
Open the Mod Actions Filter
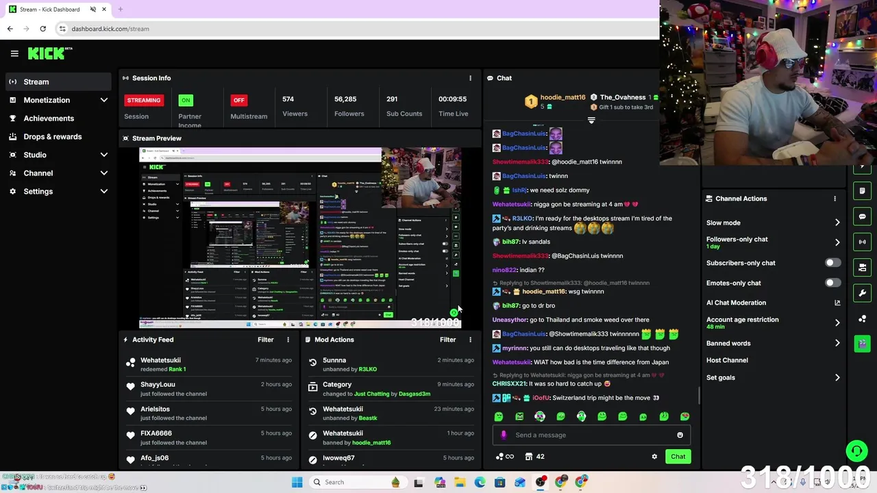447,340
